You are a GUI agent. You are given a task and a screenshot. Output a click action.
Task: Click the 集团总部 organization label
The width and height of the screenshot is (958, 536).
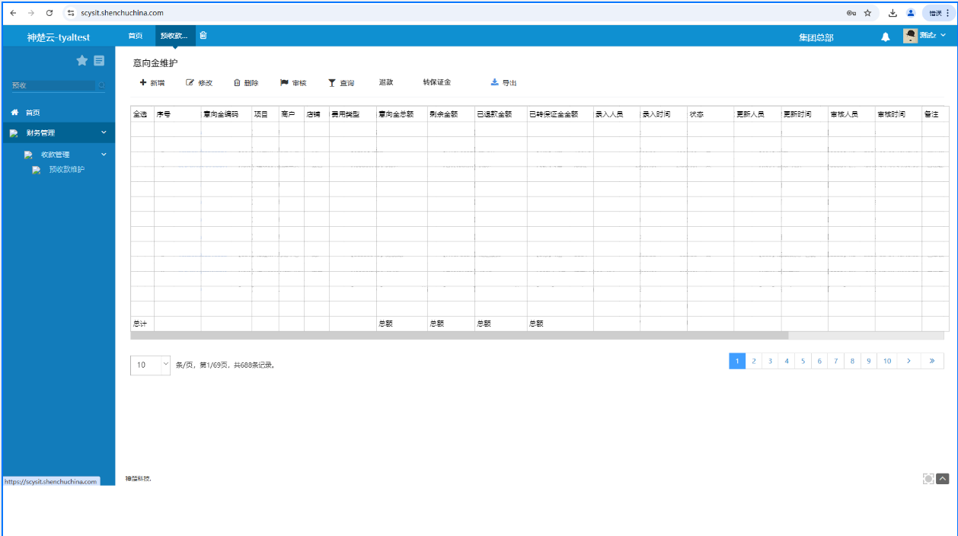point(816,37)
